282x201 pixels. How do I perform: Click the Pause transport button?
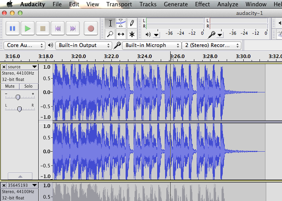[12, 28]
